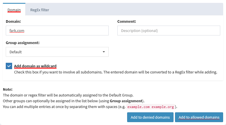Uncheck the wildcard checkbox
This screenshot has height=125, width=226.
(x=9, y=66)
